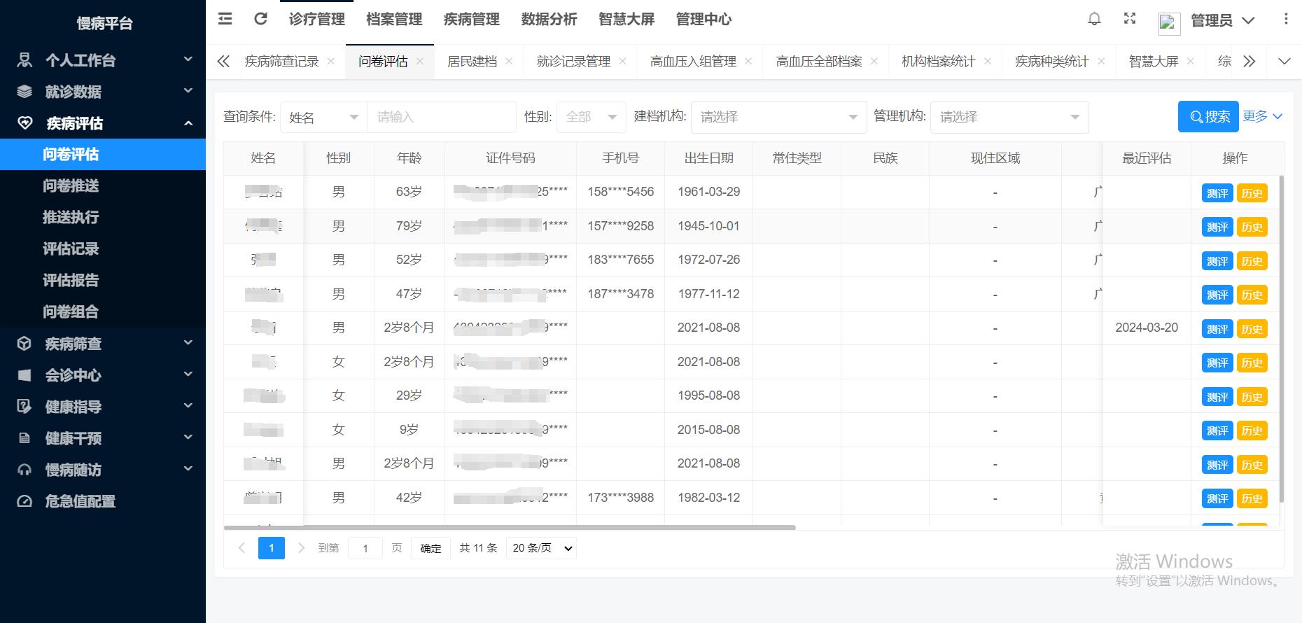Screen dimensions: 1302x623
Task: Close the 疾病筛查记录 tab
Action: coord(331,62)
